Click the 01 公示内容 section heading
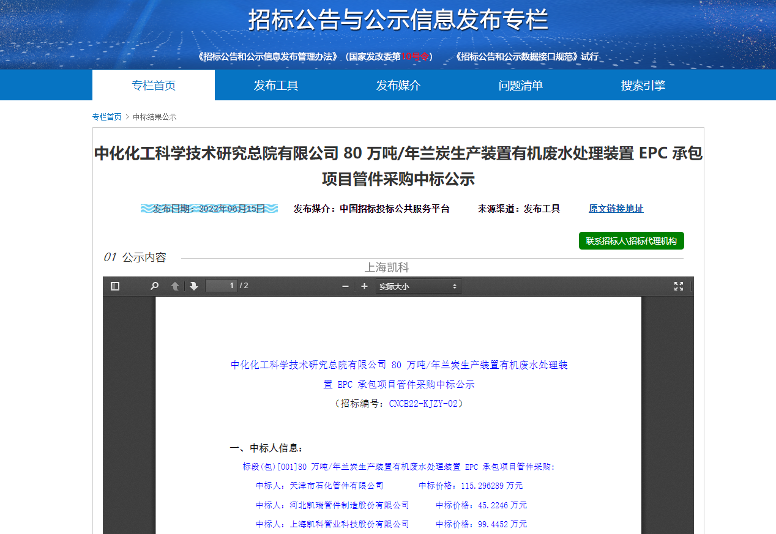 pyautogui.click(x=135, y=258)
